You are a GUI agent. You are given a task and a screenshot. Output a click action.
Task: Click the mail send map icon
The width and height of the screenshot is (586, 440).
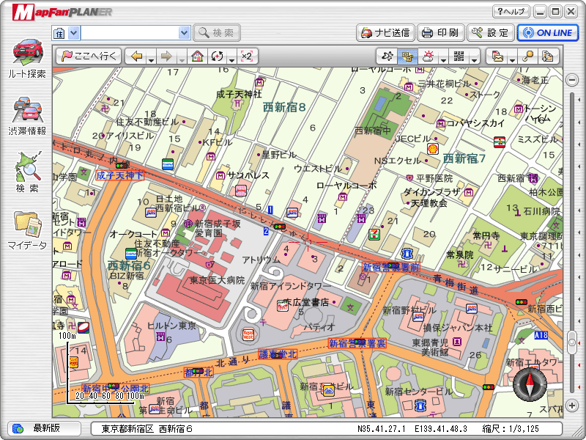tap(497, 56)
